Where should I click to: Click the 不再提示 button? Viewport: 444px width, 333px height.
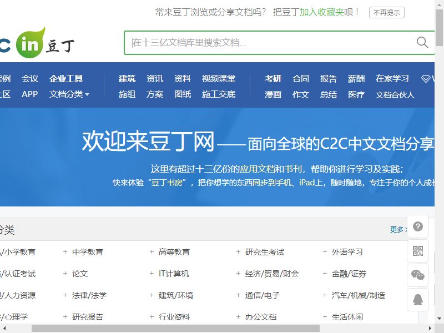pos(386,12)
